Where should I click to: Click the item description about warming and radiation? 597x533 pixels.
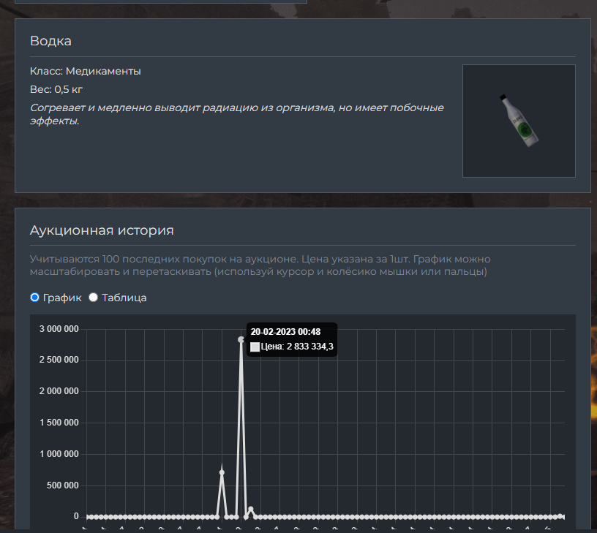[x=237, y=114]
